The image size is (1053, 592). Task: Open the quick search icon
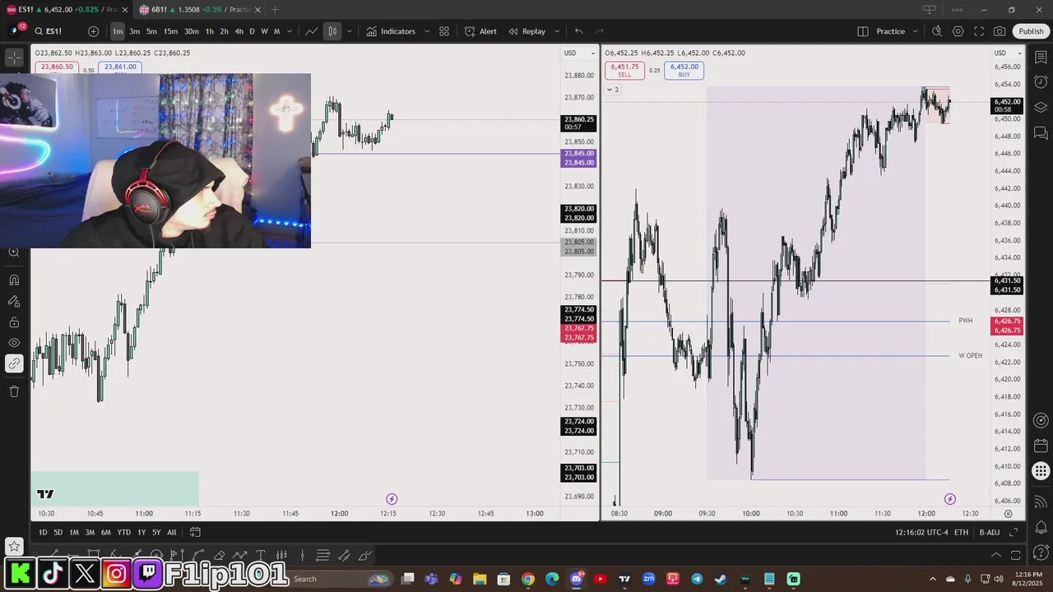tap(937, 31)
